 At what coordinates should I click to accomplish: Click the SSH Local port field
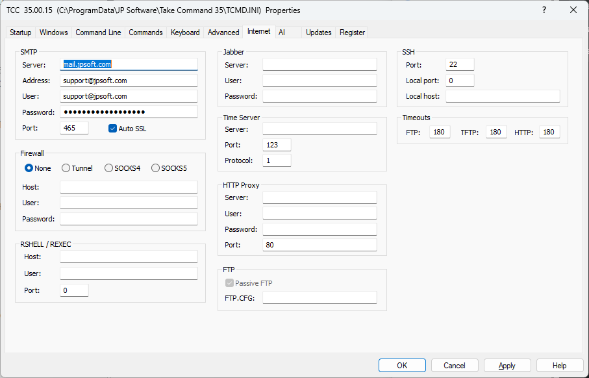click(x=460, y=81)
